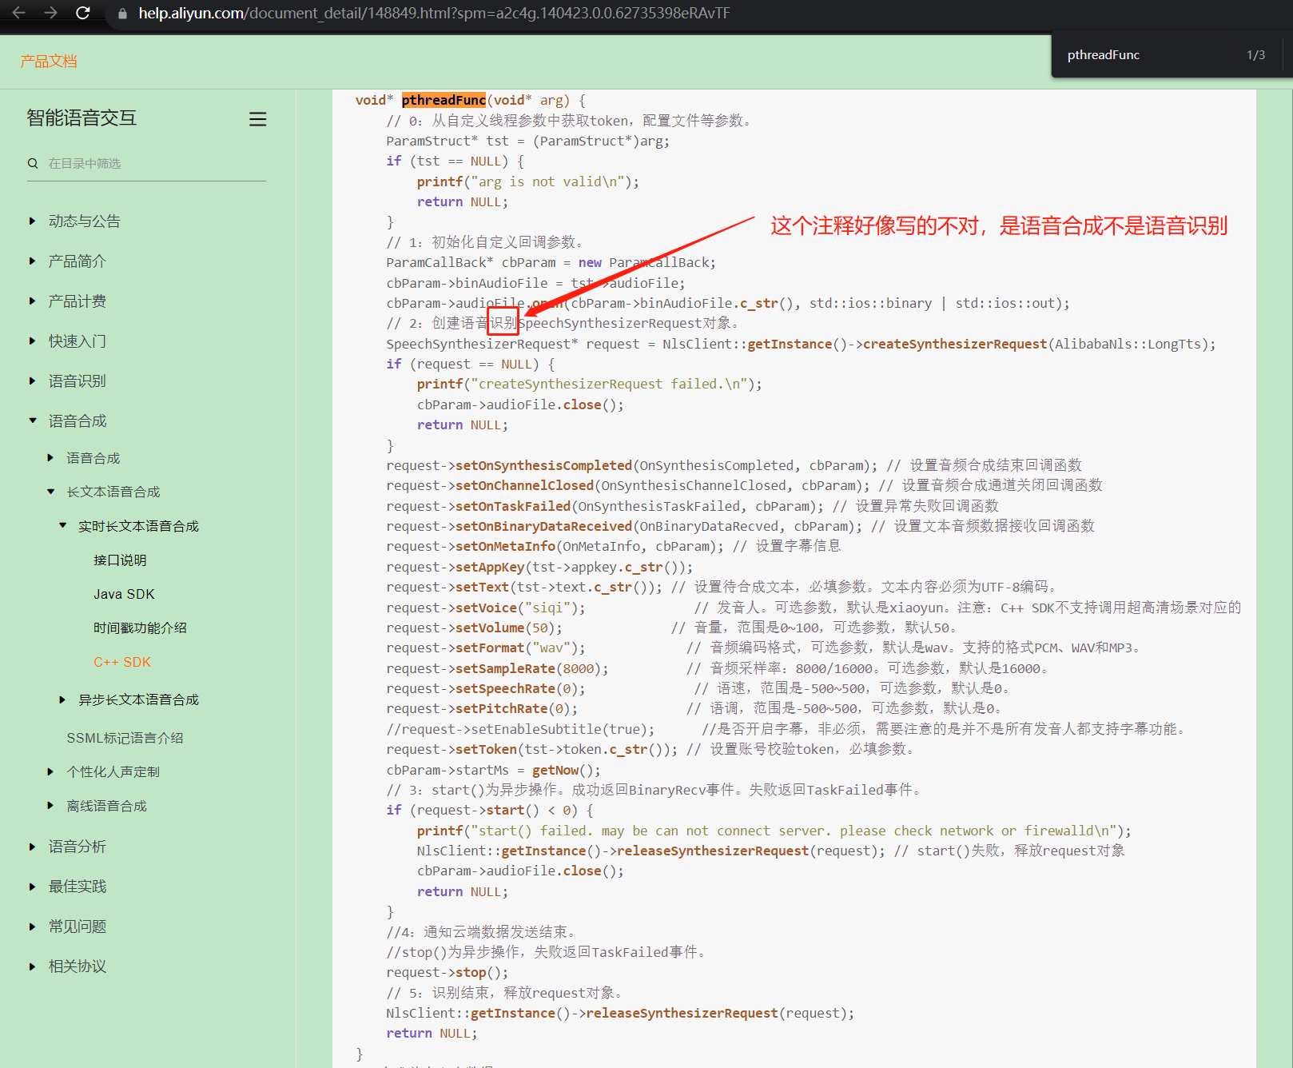1293x1068 pixels.
Task: Open the 常见问题 section
Action: tap(77, 926)
